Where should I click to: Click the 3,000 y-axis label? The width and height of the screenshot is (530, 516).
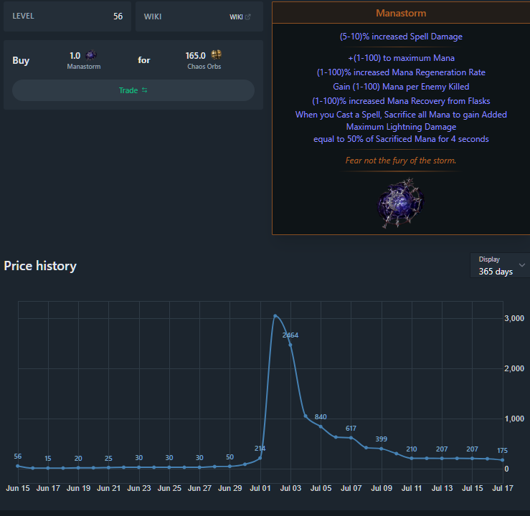point(514,318)
